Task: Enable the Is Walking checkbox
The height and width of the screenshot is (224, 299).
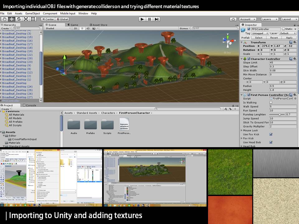Action: click(271, 102)
